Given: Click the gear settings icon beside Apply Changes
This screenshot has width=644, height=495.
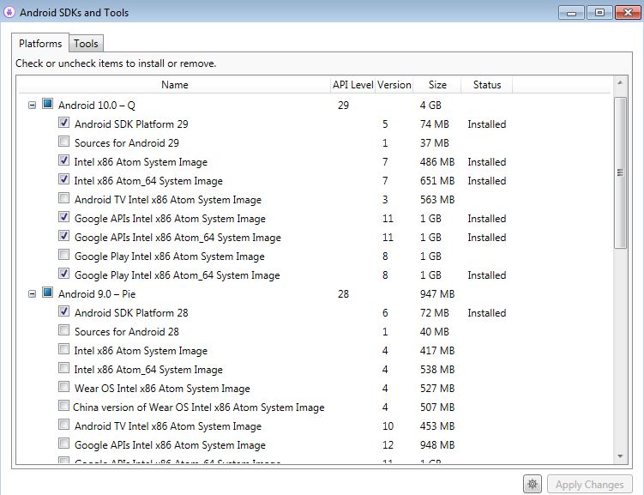Looking at the screenshot, I should coord(533,485).
